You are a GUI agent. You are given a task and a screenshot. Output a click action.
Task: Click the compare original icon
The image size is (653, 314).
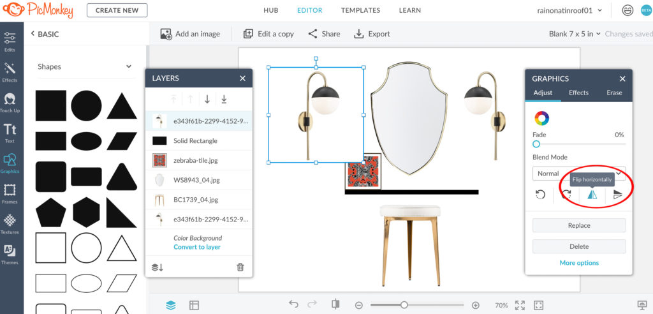click(335, 304)
